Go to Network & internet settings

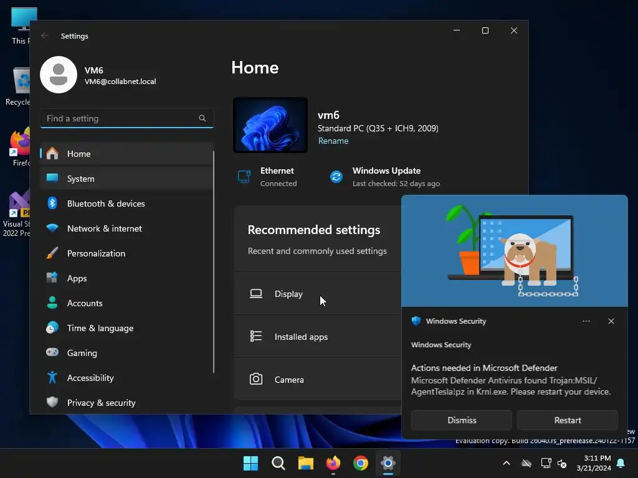pos(126,228)
